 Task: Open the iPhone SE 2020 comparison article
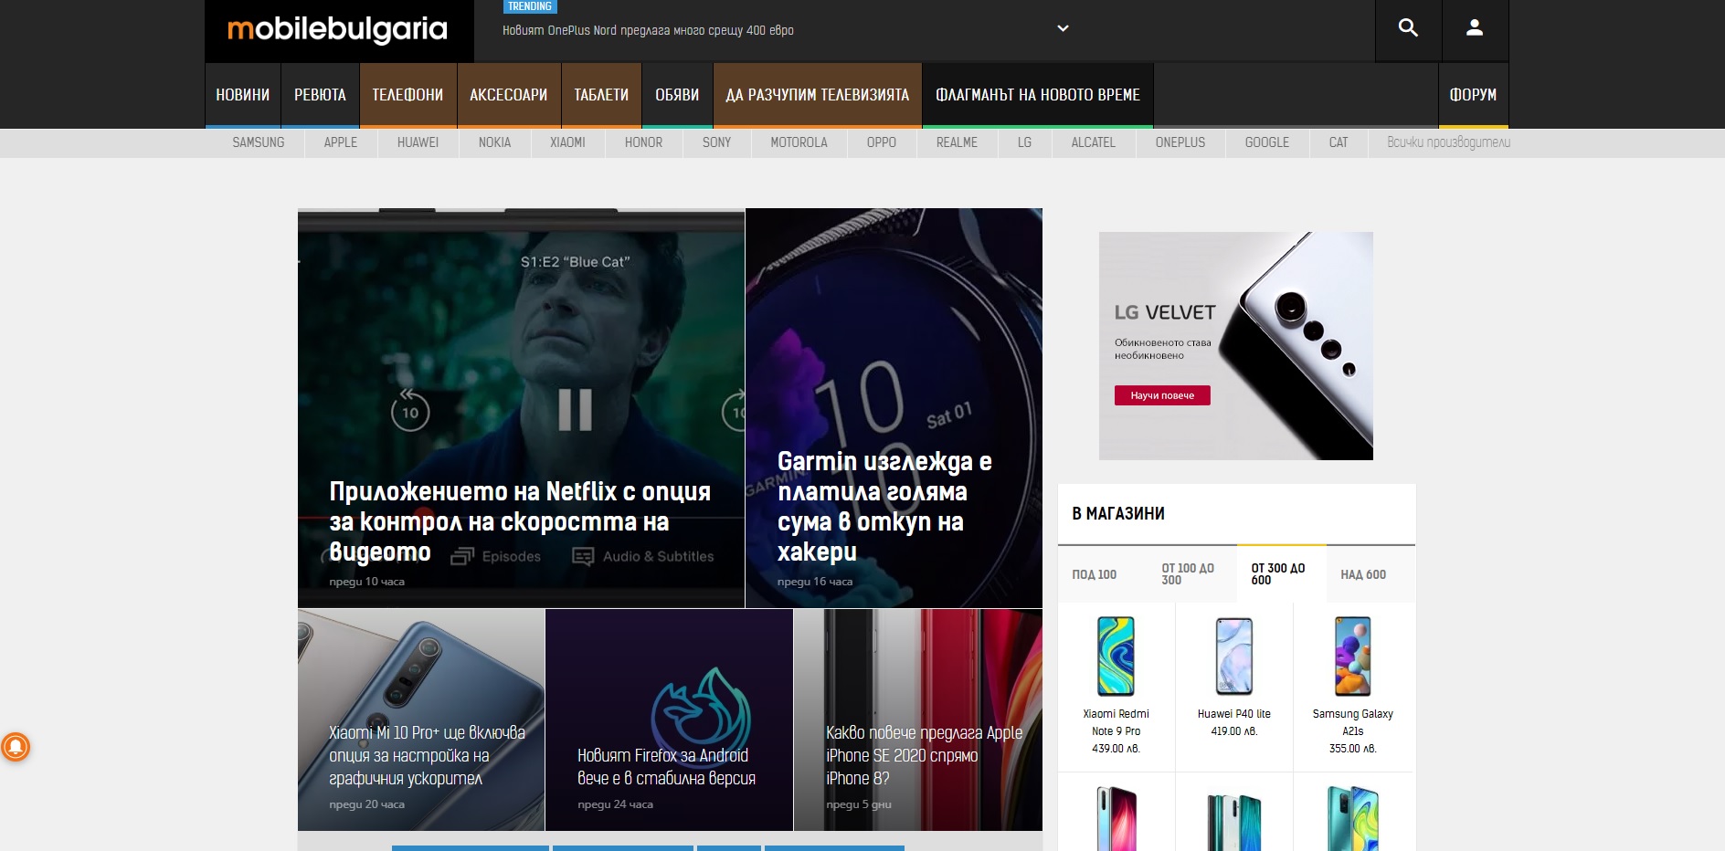point(918,720)
